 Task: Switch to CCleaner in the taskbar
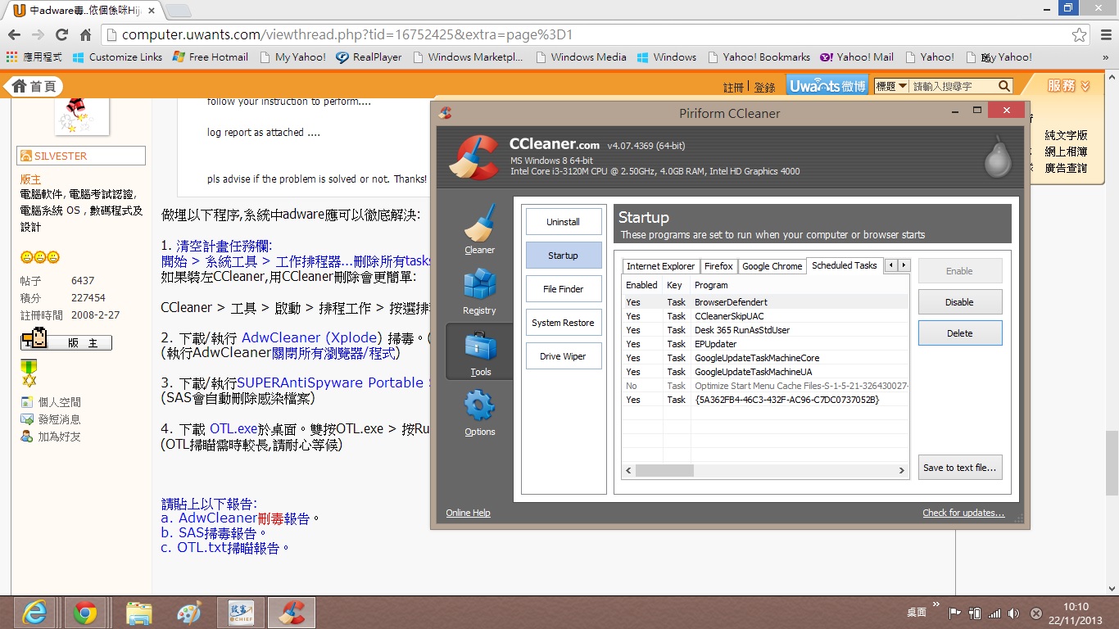coord(292,613)
